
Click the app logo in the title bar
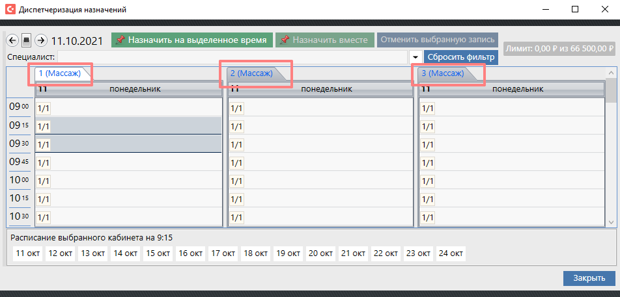[9, 10]
